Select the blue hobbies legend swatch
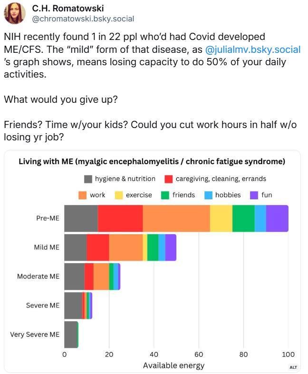Screen dimensions: 308x374 [x=208, y=195]
